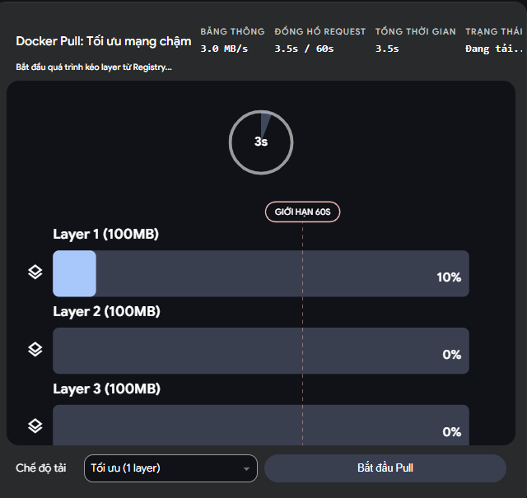This screenshot has width=527, height=498.
Task: Click the 10% value on Layer 1
Action: click(x=449, y=277)
